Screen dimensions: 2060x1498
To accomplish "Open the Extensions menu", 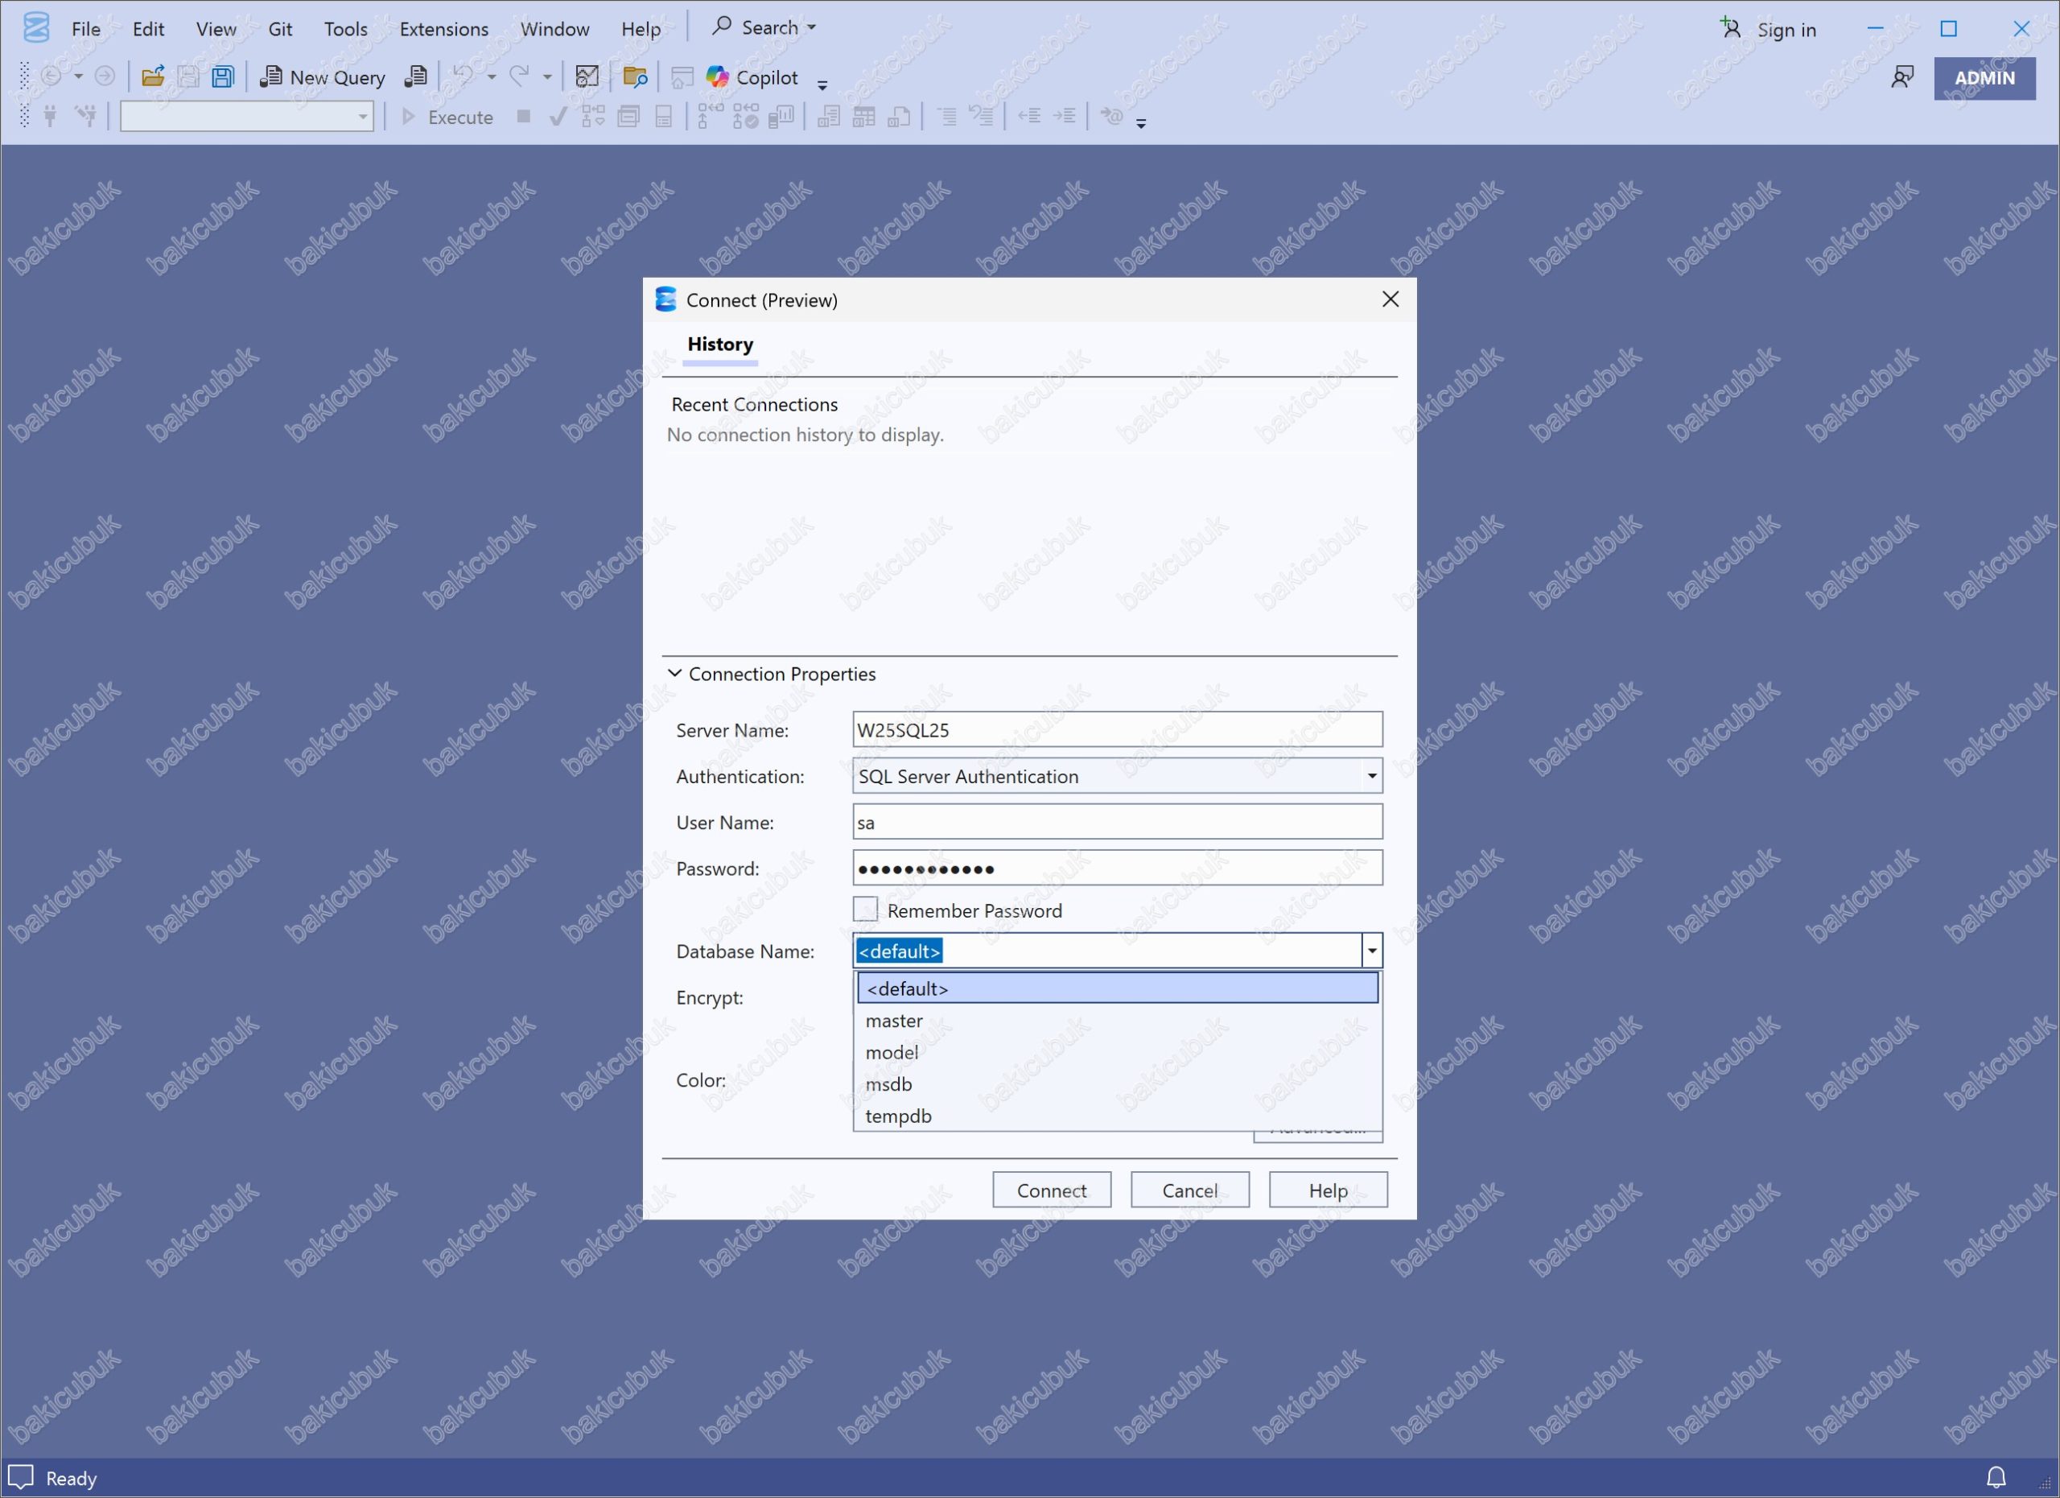I will pos(444,29).
